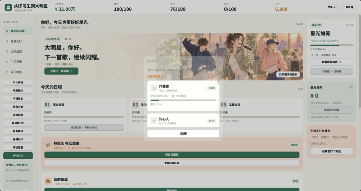Toggle sound with 声音 开 button
Screen dimensions: 361x191
coord(349,7)
